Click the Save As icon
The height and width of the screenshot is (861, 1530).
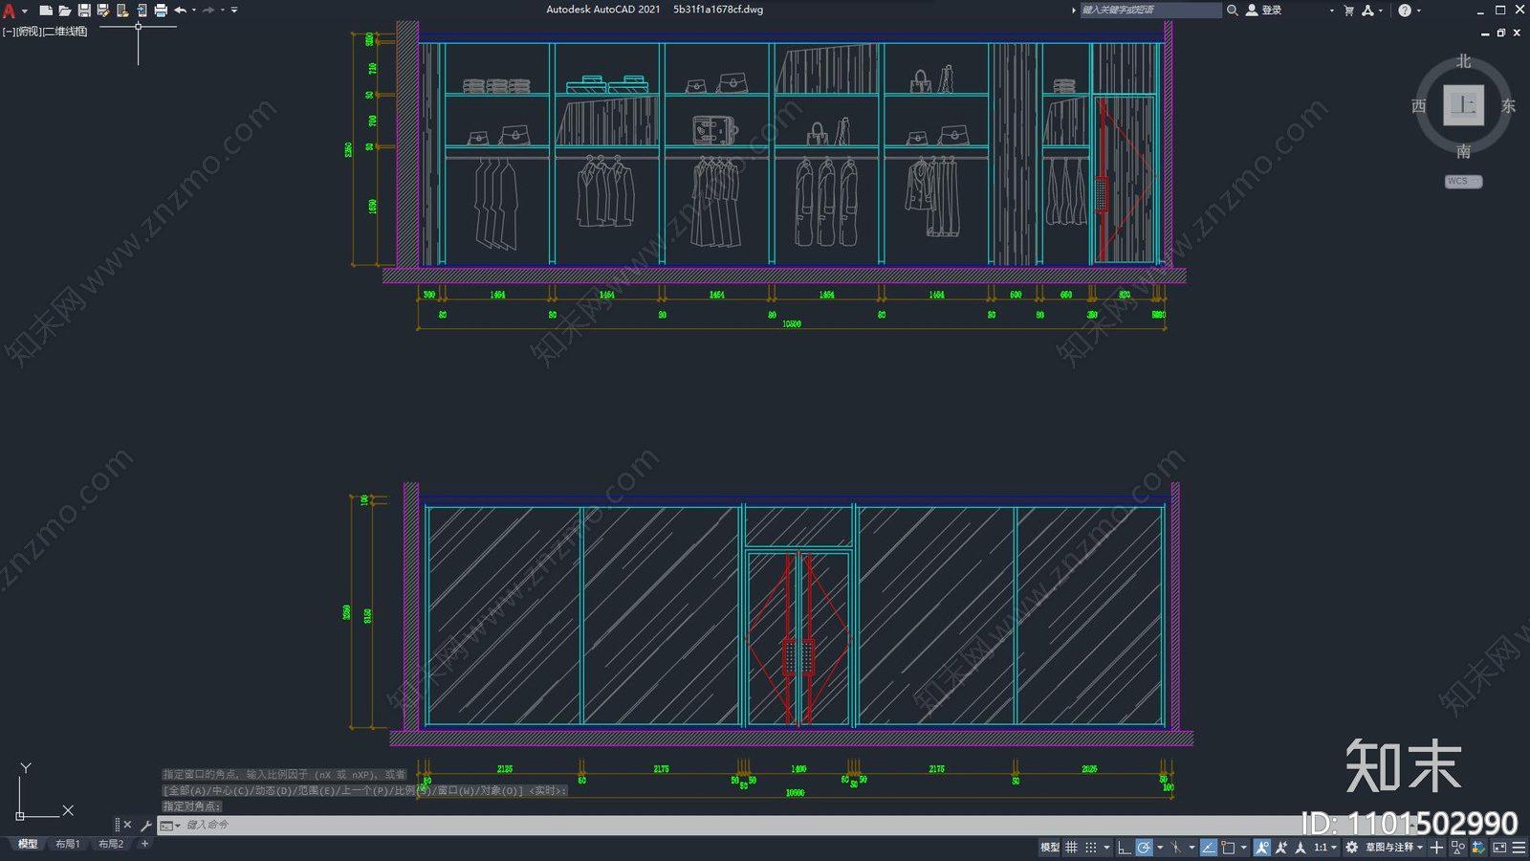click(x=102, y=10)
